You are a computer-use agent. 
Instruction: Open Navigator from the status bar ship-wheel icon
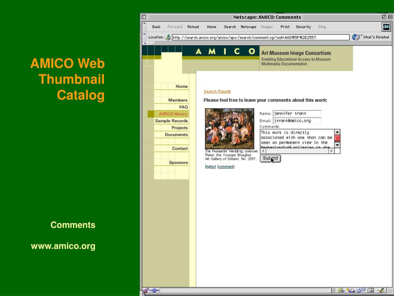coord(341,290)
